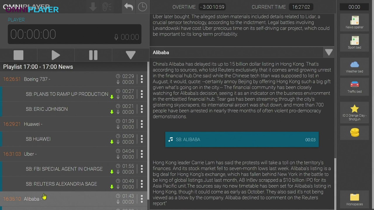374x210 pixels.
Task: Click the 00:00 timer above jingles
Action: tap(354, 7)
